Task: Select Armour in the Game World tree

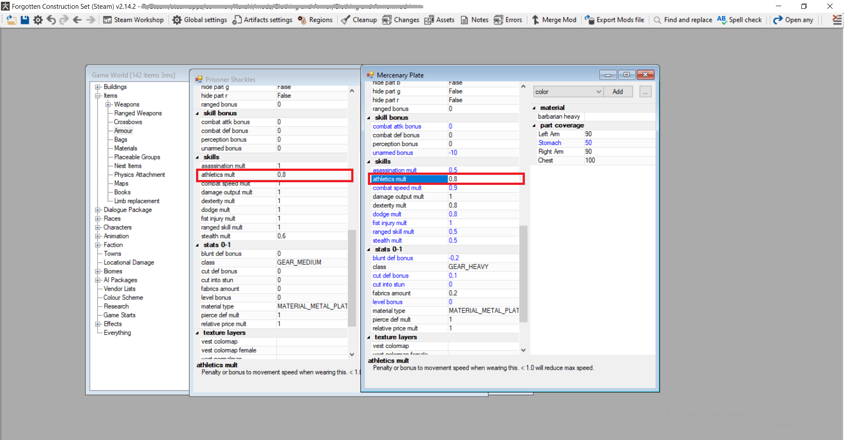Action: [x=123, y=131]
